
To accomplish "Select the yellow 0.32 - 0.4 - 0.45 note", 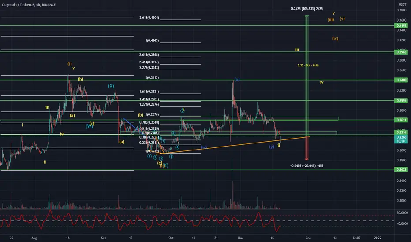I will coord(308,66).
